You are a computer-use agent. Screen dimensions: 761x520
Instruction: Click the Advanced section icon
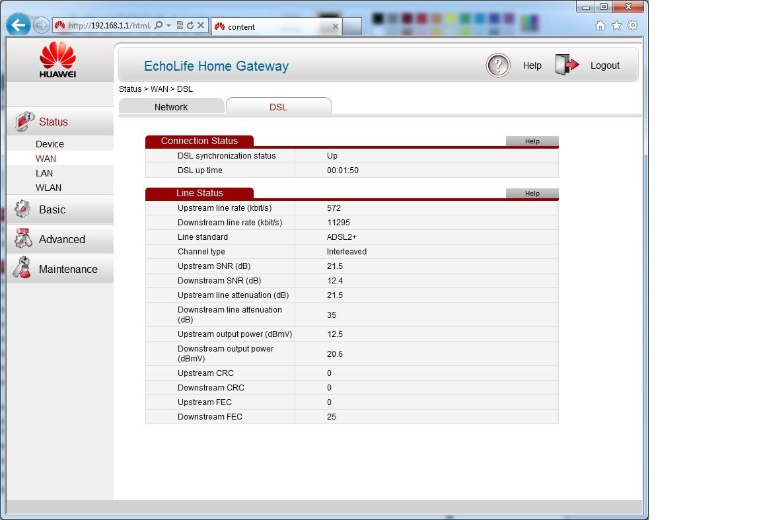(23, 239)
